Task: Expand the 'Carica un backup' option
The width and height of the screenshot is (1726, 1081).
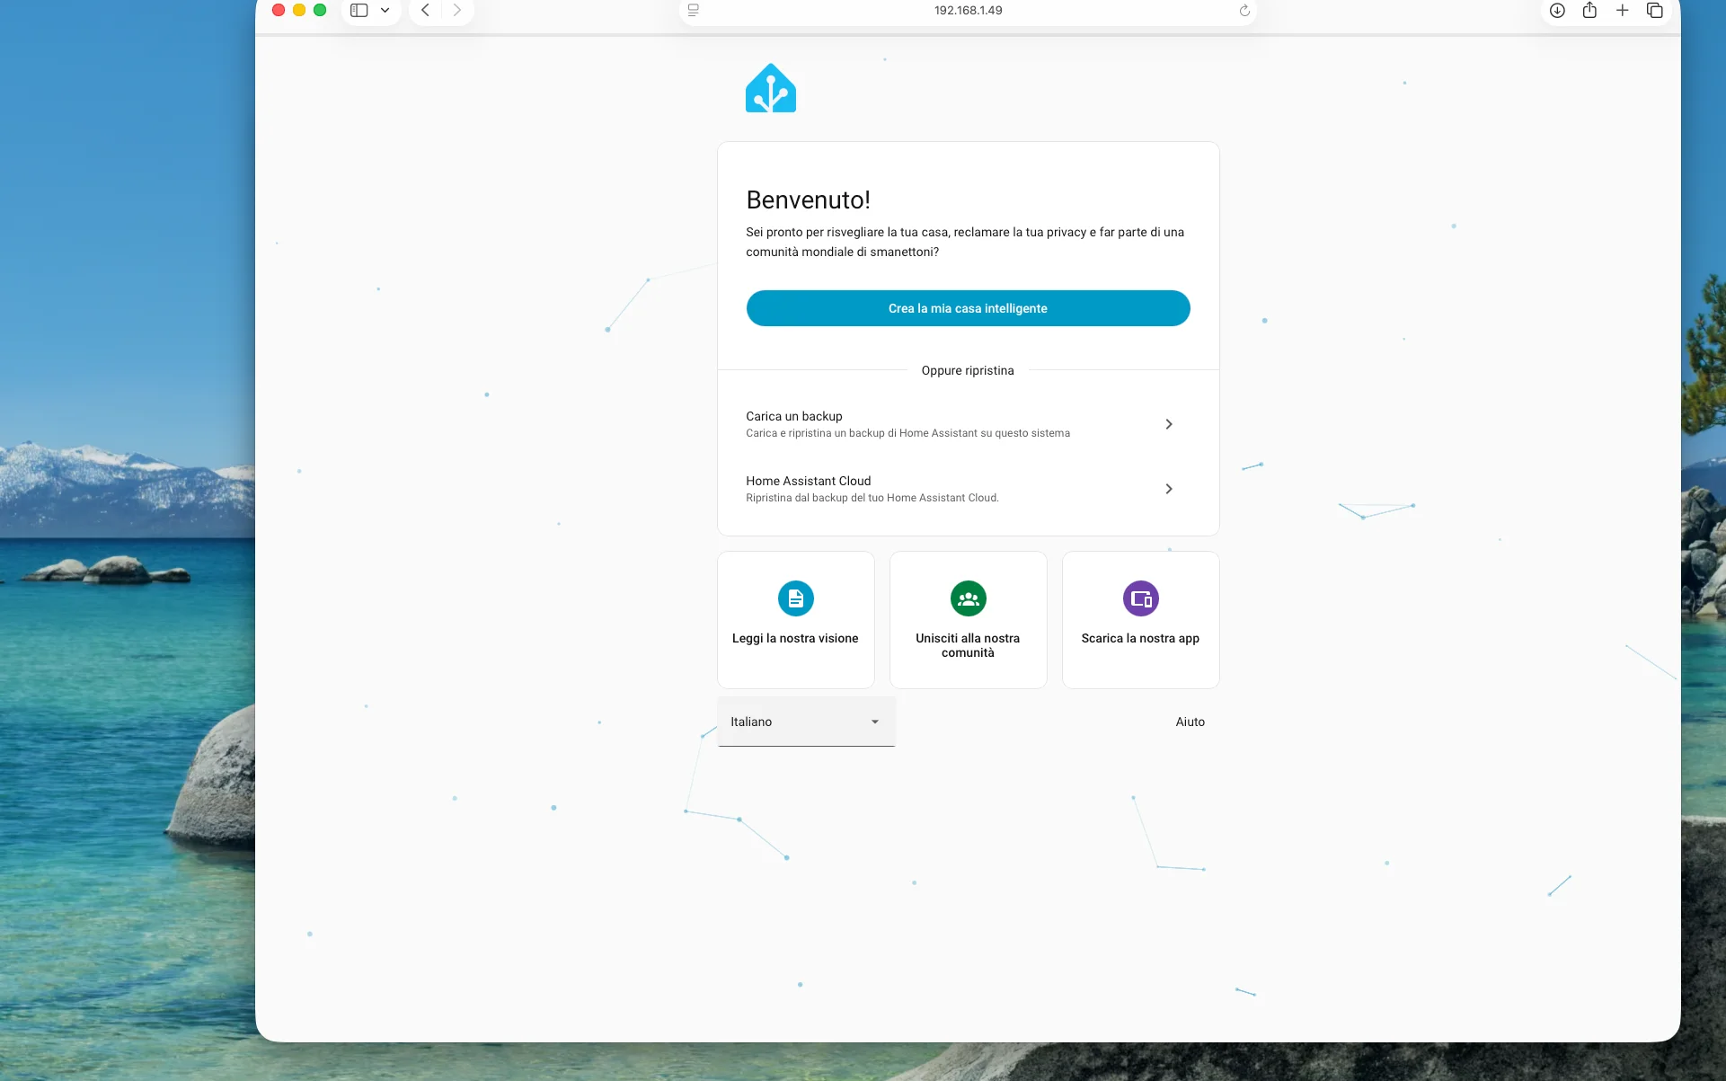Action: point(1169,423)
